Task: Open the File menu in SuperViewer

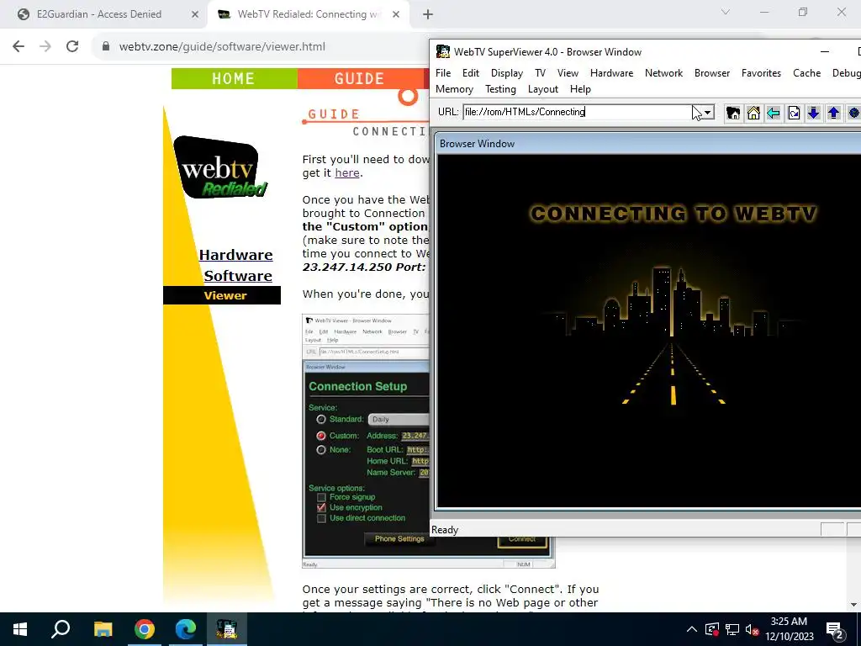Action: coord(443,73)
